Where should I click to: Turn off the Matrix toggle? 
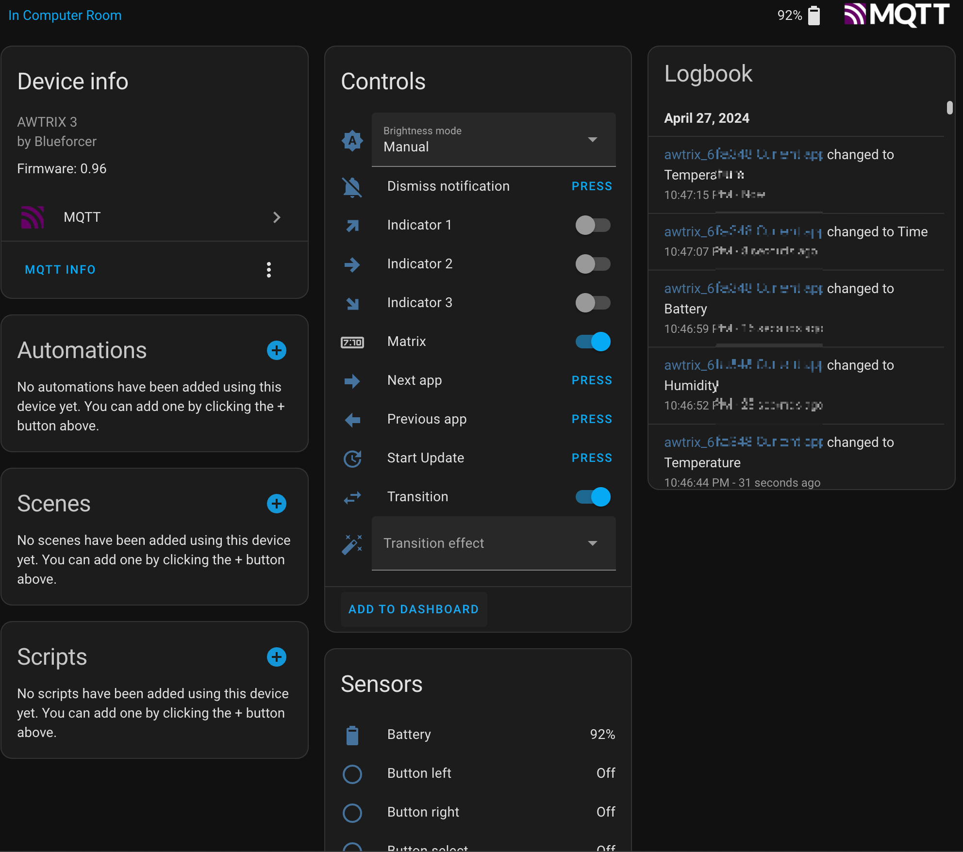click(x=593, y=342)
